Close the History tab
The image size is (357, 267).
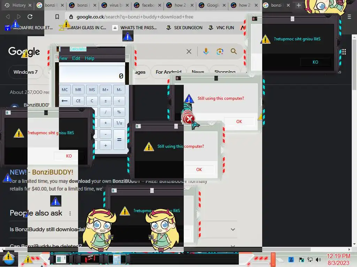coord(30,5)
